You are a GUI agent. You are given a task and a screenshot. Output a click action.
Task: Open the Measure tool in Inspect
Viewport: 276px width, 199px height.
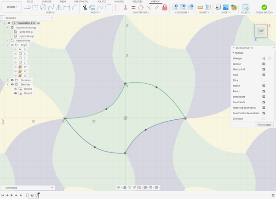[200, 7]
